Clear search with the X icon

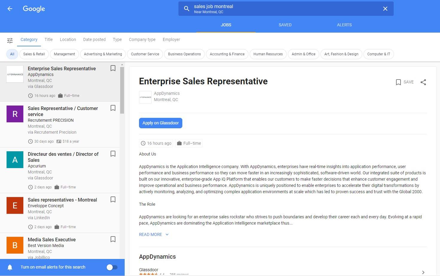point(385,9)
